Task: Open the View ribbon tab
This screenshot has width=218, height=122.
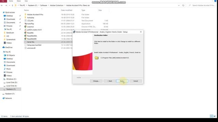Action: point(26,1)
